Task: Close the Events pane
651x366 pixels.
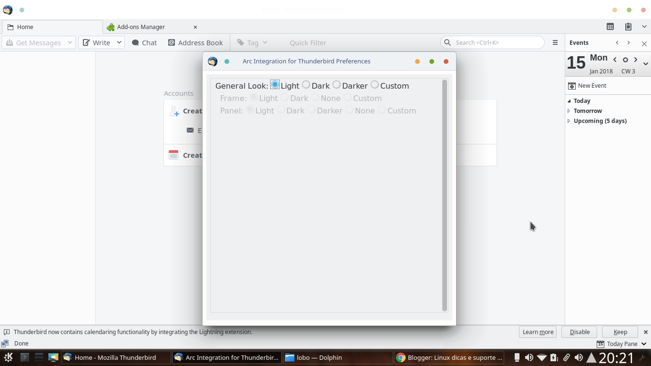Action: click(644, 43)
